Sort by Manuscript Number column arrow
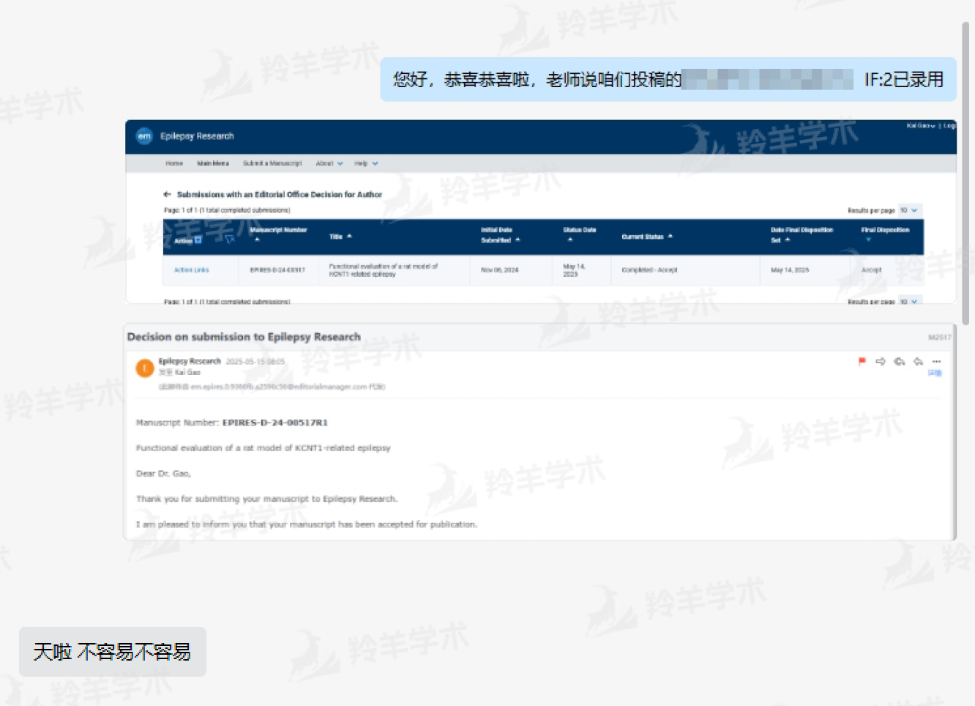Viewport: 975px width, 706px height. [x=257, y=239]
